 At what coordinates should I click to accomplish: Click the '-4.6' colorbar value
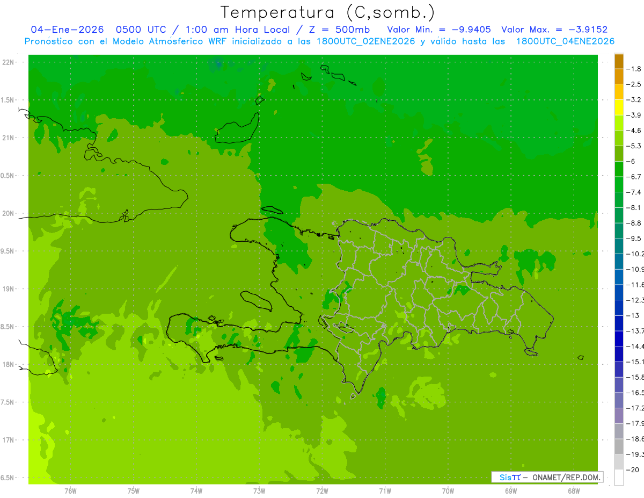[634, 131]
